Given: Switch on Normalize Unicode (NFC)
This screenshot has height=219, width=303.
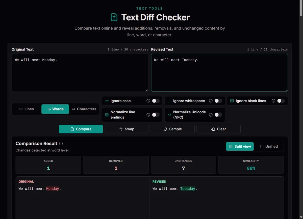Looking at the screenshot, I should point(218,115).
